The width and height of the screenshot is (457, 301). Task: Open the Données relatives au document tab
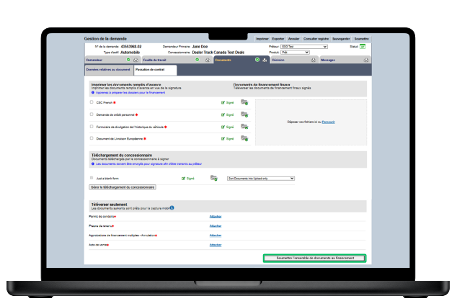(x=108, y=71)
